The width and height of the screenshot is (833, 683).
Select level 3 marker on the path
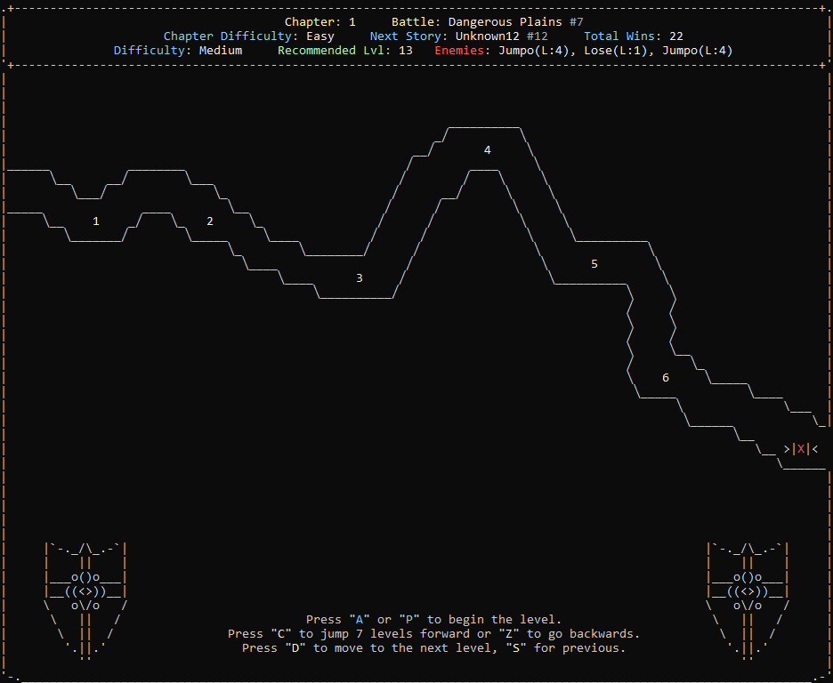[360, 278]
